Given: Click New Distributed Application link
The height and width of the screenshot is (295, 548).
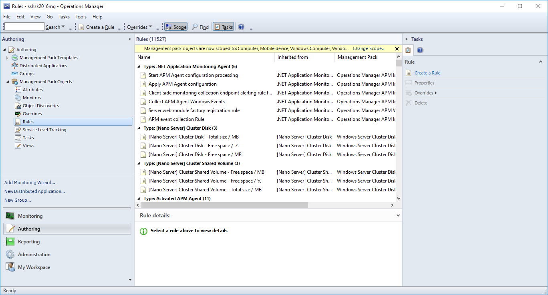Looking at the screenshot, I should pyautogui.click(x=34, y=191).
